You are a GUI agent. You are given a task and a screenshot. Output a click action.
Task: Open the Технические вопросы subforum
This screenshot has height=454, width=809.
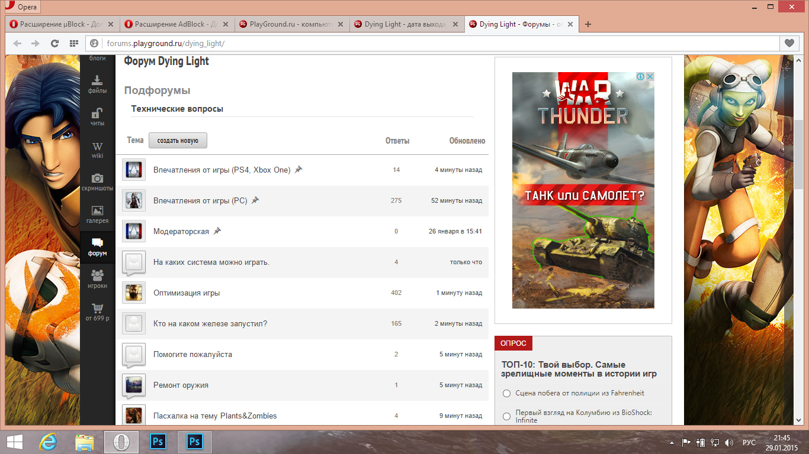177,109
